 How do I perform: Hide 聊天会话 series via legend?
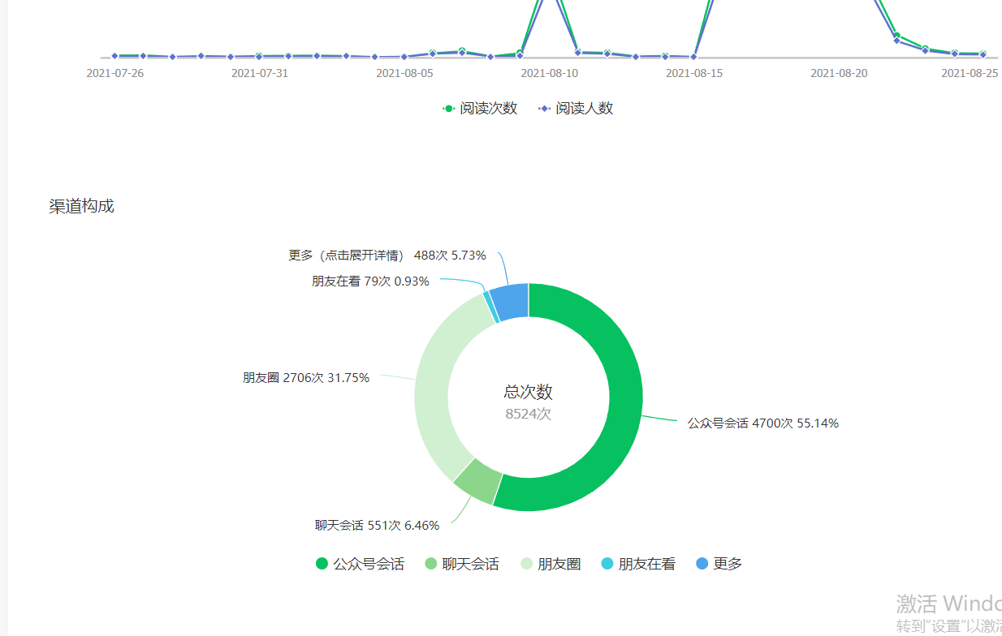(x=461, y=564)
